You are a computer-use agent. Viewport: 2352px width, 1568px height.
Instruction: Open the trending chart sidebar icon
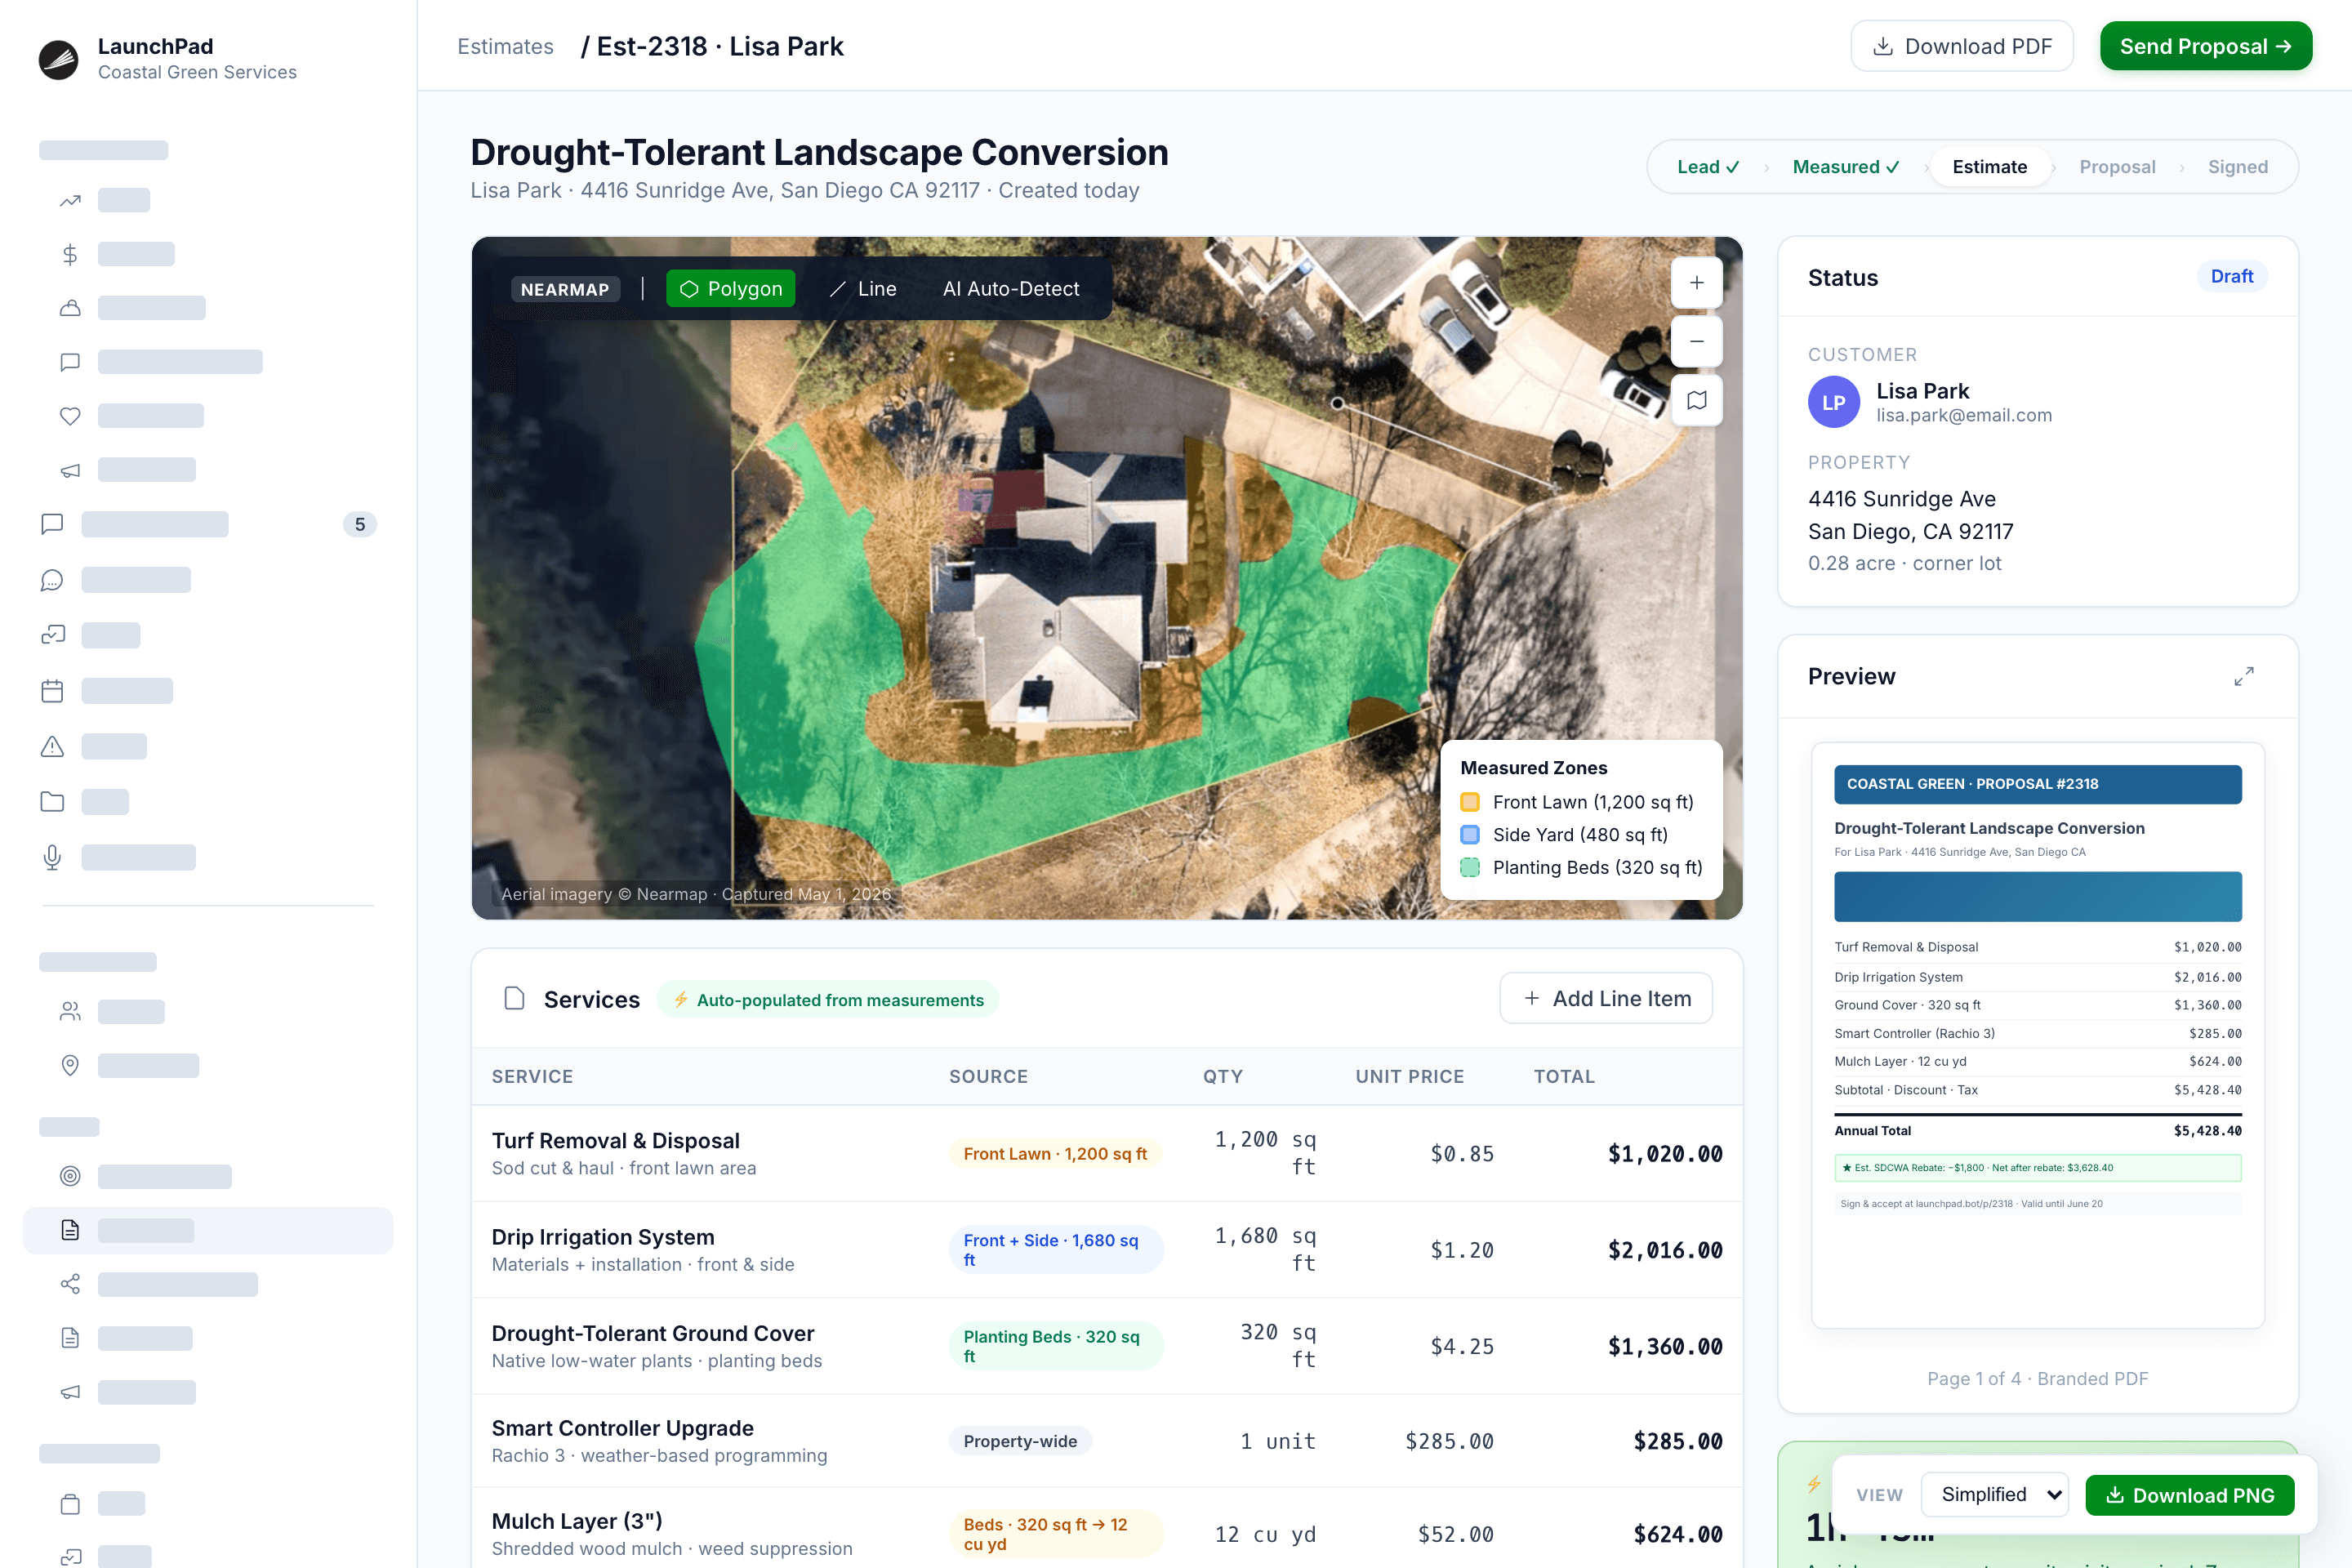[x=70, y=201]
